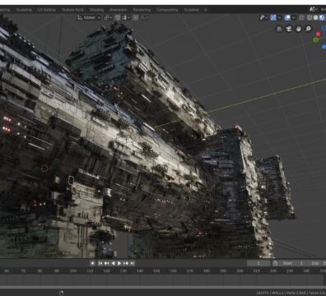The width and height of the screenshot is (326, 296).
Task: Click the scene statistics text in status bar
Action: [291, 293]
